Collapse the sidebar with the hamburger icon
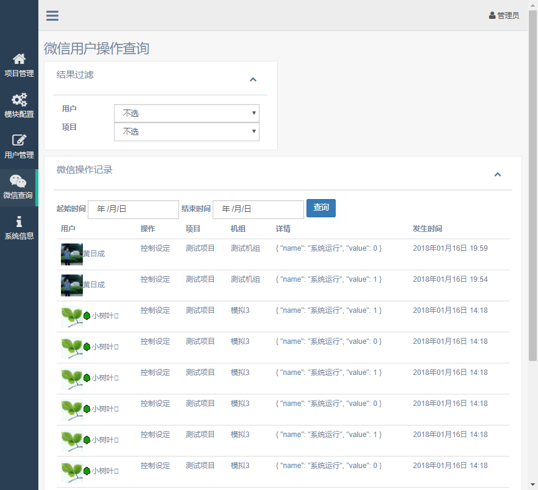 [x=52, y=16]
